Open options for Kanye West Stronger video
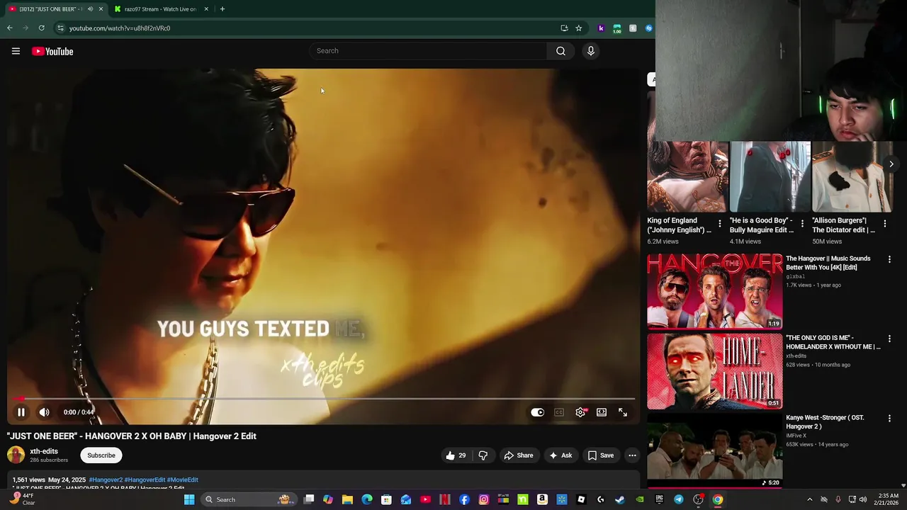Viewport: 907px width, 510px height. 889,419
